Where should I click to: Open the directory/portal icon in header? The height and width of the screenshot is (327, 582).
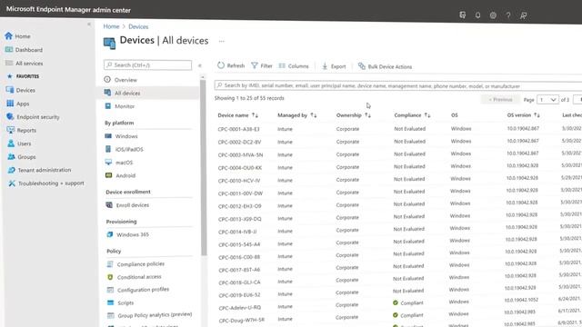tap(463, 15)
